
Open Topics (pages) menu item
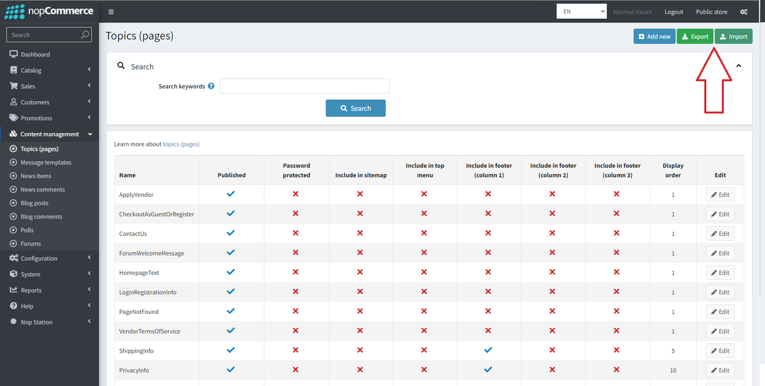pyautogui.click(x=50, y=149)
